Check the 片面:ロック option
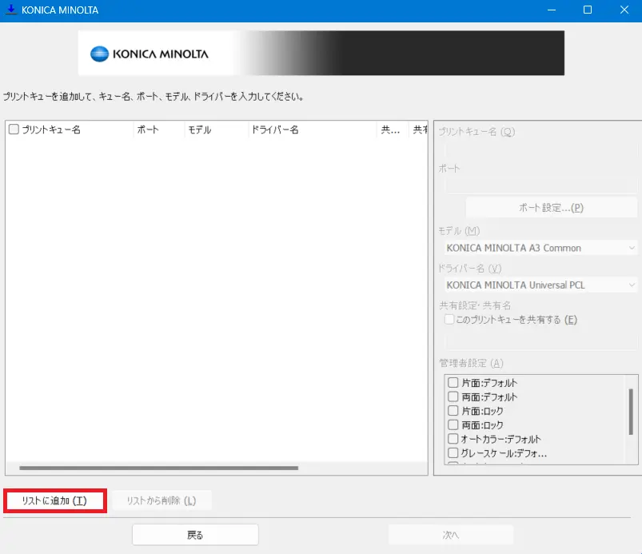 [x=453, y=411]
